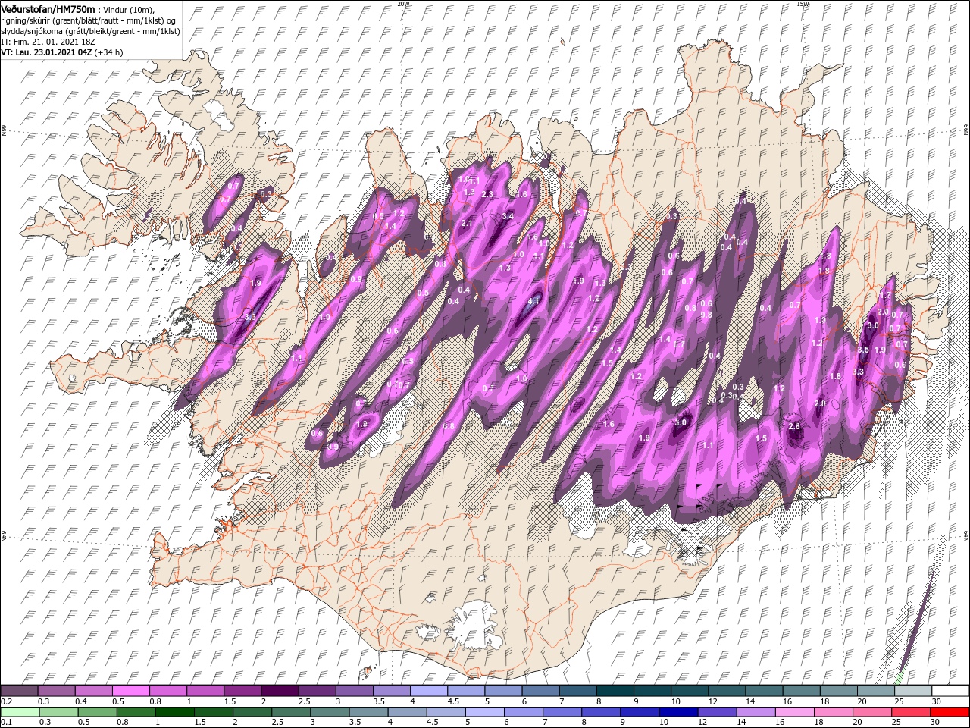Click the 20W longitude label
Screen dimensions: 970x728
(403, 4)
